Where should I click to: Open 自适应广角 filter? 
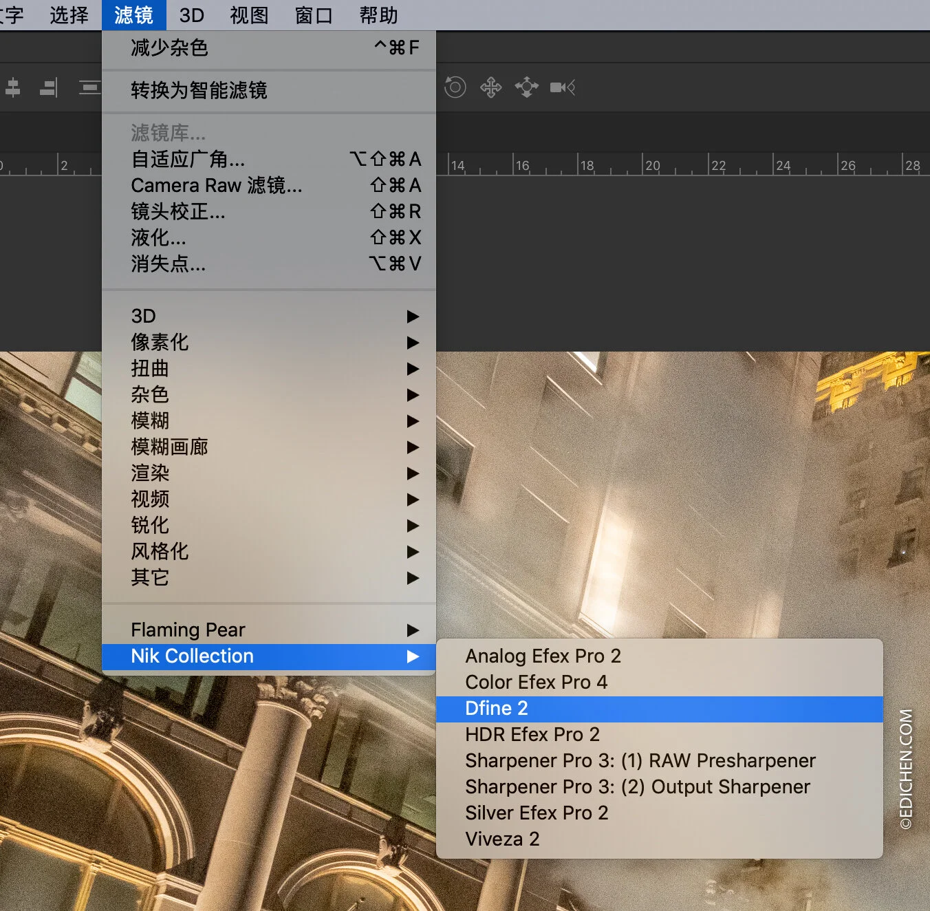[269, 159]
